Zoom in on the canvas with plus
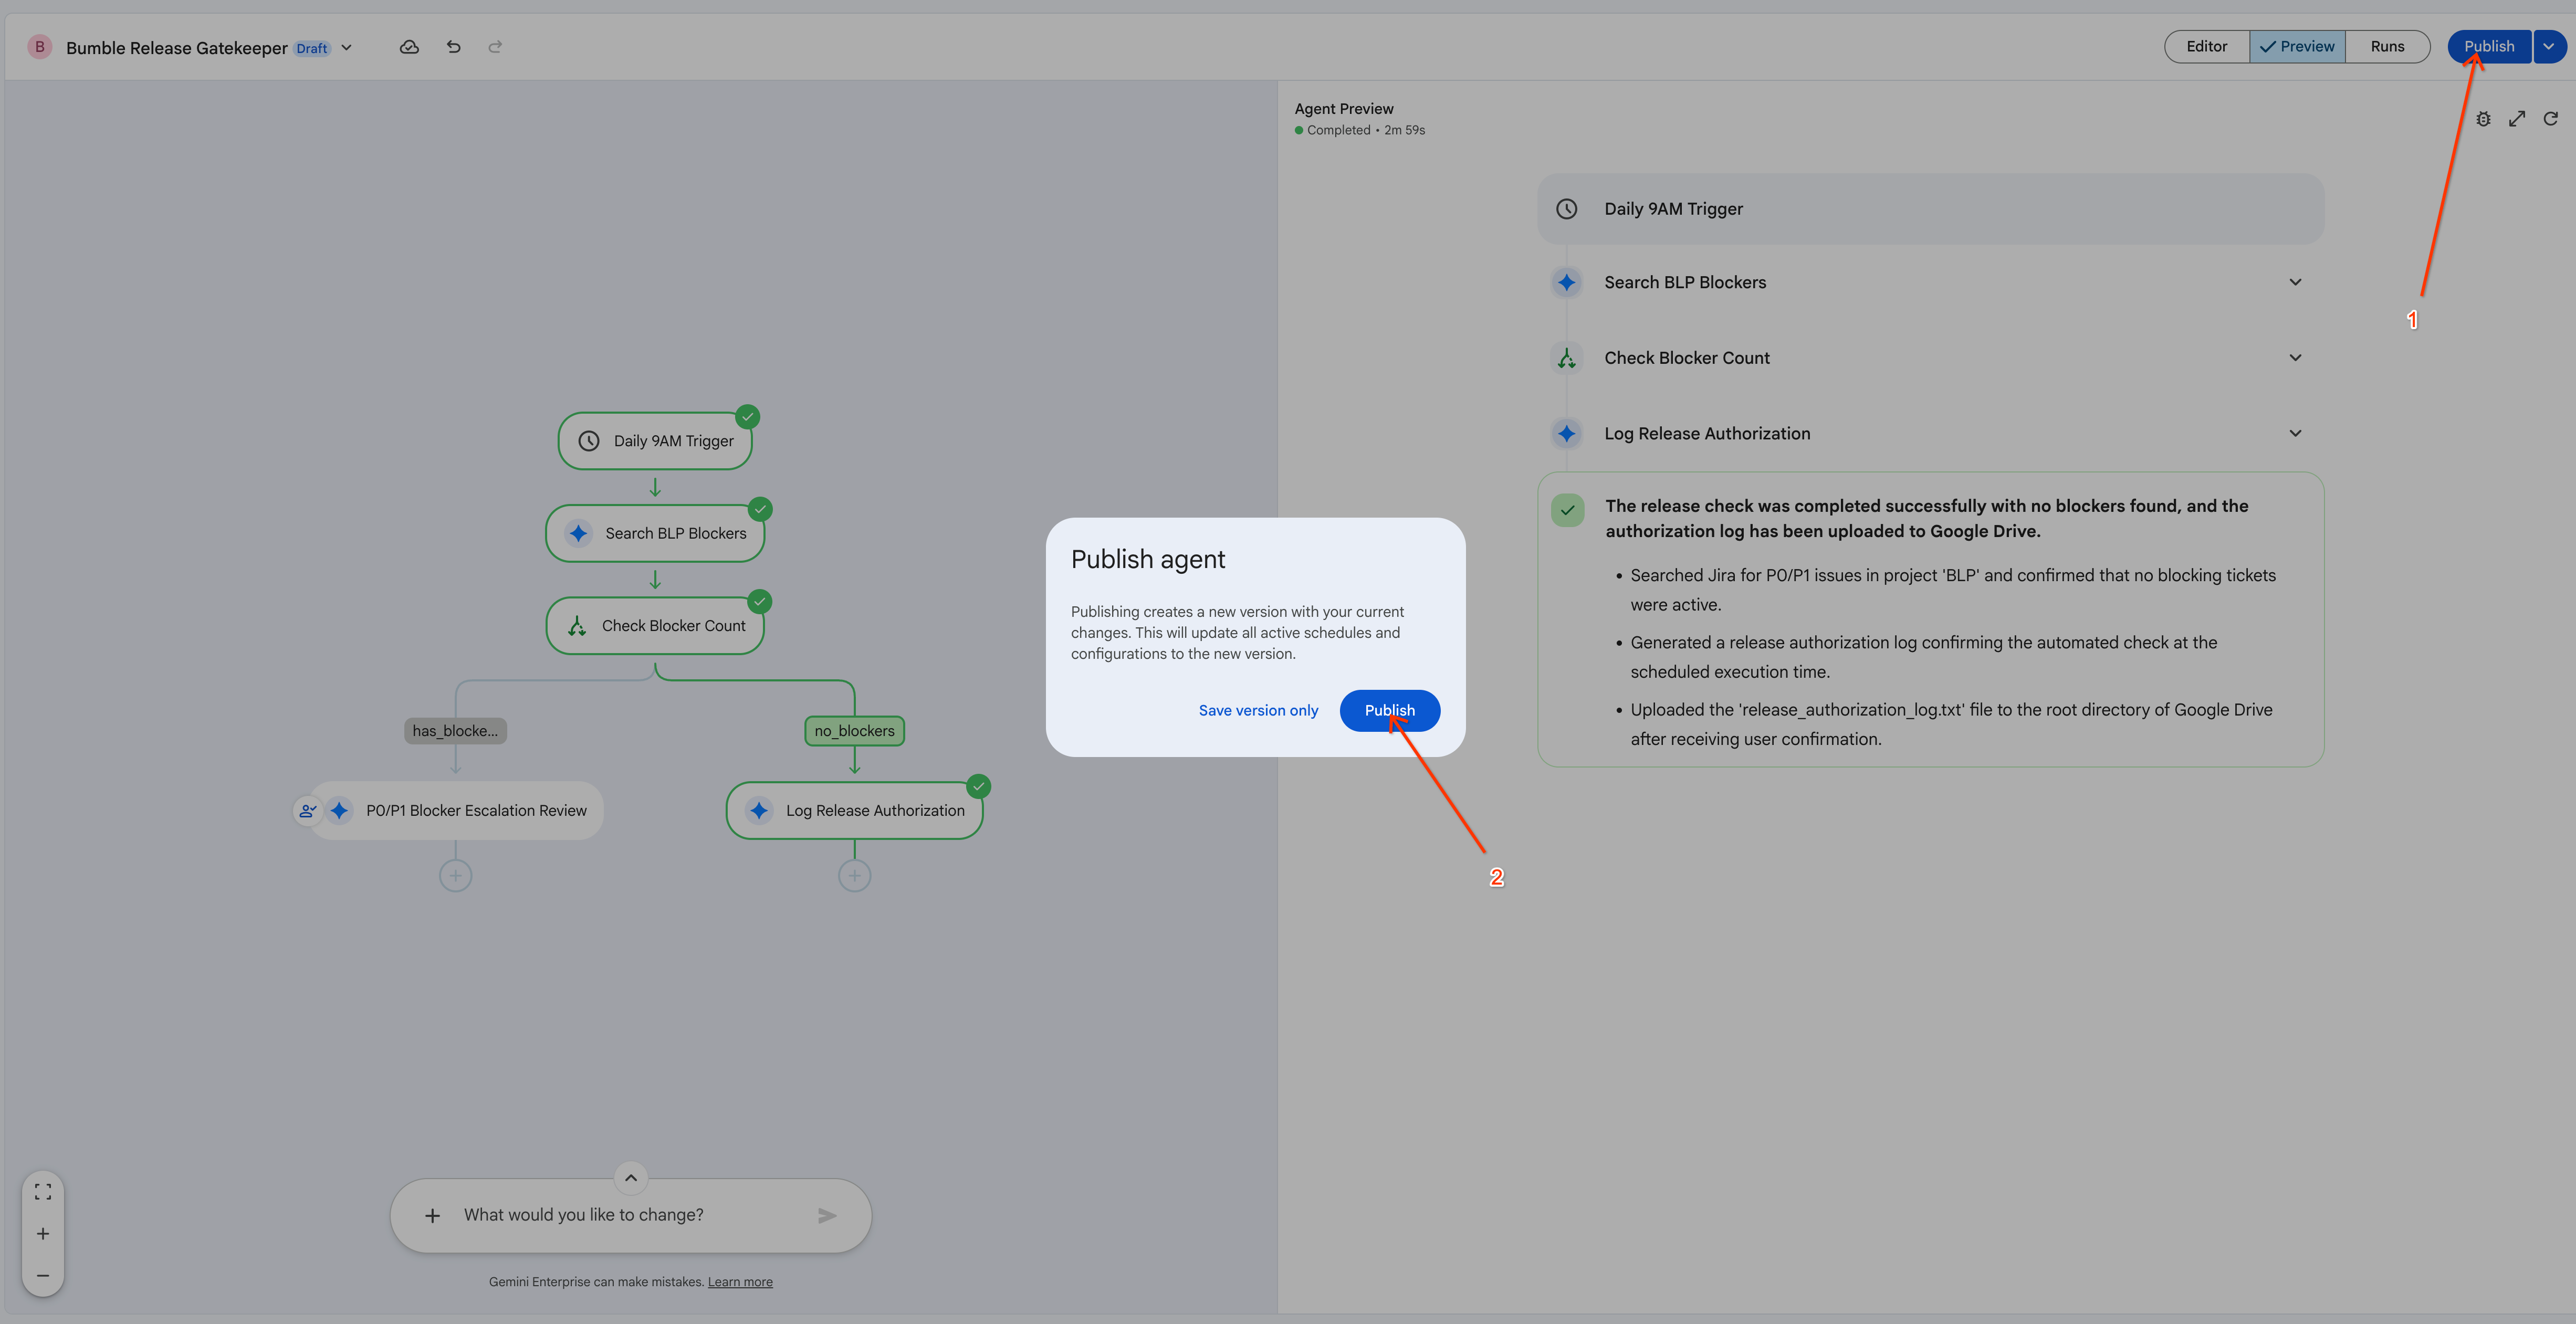 [x=43, y=1233]
